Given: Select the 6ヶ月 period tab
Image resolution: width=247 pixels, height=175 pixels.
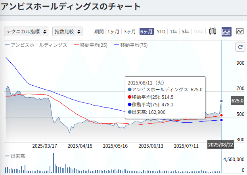Looking at the screenshot, I should click(147, 31).
